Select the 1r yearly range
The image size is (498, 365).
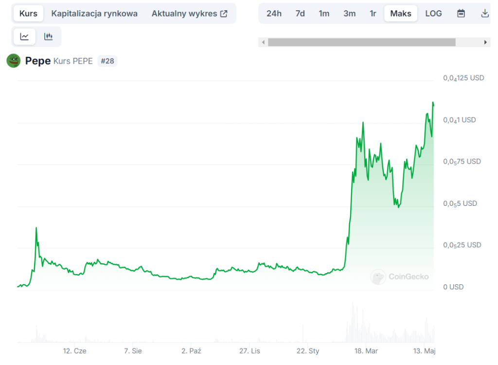coord(373,14)
